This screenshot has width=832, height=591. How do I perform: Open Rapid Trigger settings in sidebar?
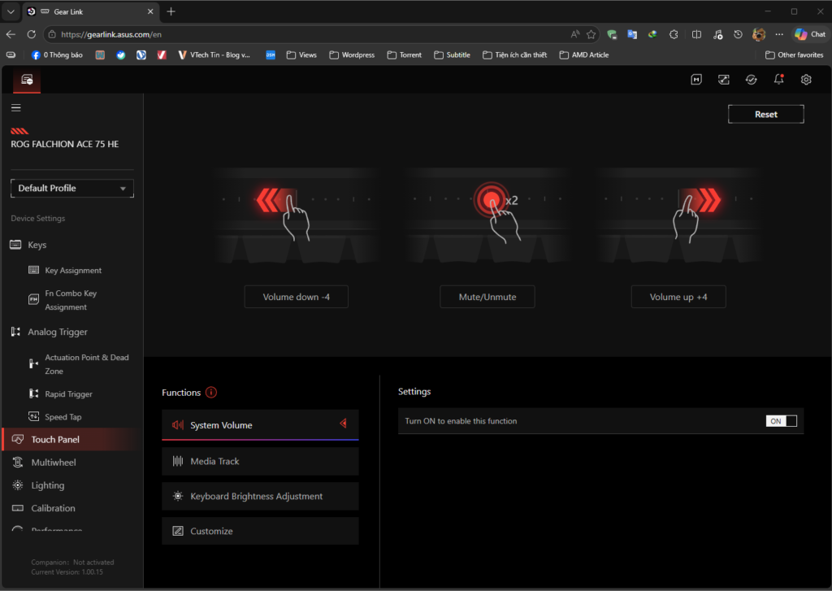[68, 394]
